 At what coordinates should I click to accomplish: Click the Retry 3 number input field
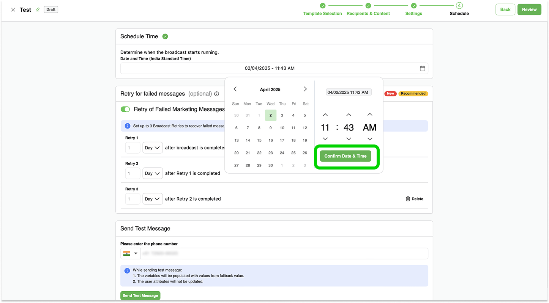pyautogui.click(x=133, y=199)
